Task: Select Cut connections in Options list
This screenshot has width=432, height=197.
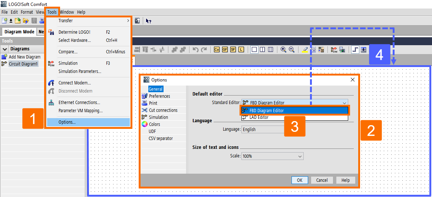Action: pos(163,110)
